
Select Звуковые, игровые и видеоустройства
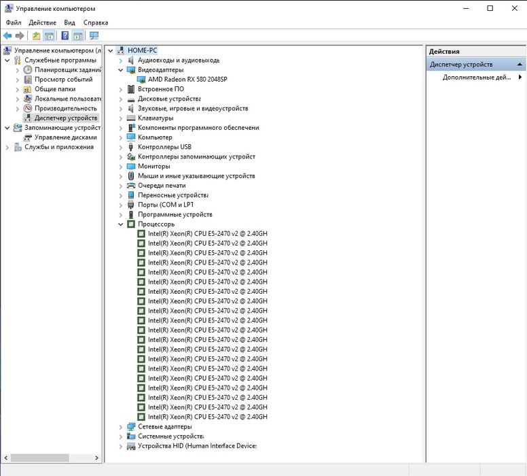(x=193, y=108)
